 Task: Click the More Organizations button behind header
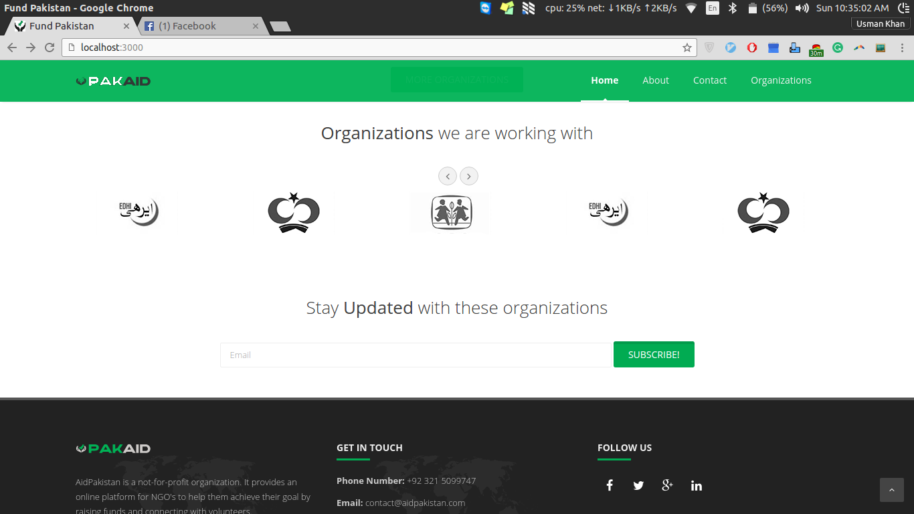click(457, 80)
